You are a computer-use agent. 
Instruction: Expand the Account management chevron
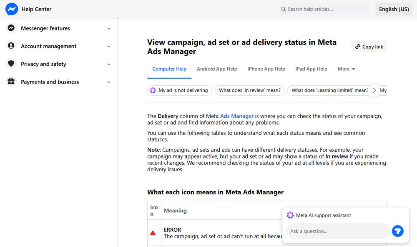tap(109, 46)
